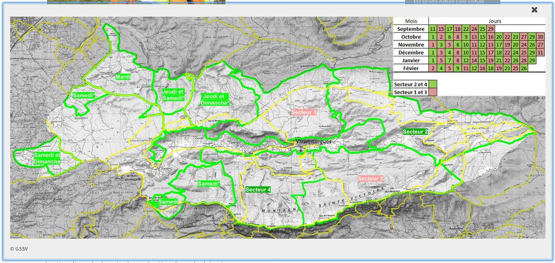This screenshot has height=263, width=555.
Task: Click the Mois column header
Action: pyautogui.click(x=411, y=21)
